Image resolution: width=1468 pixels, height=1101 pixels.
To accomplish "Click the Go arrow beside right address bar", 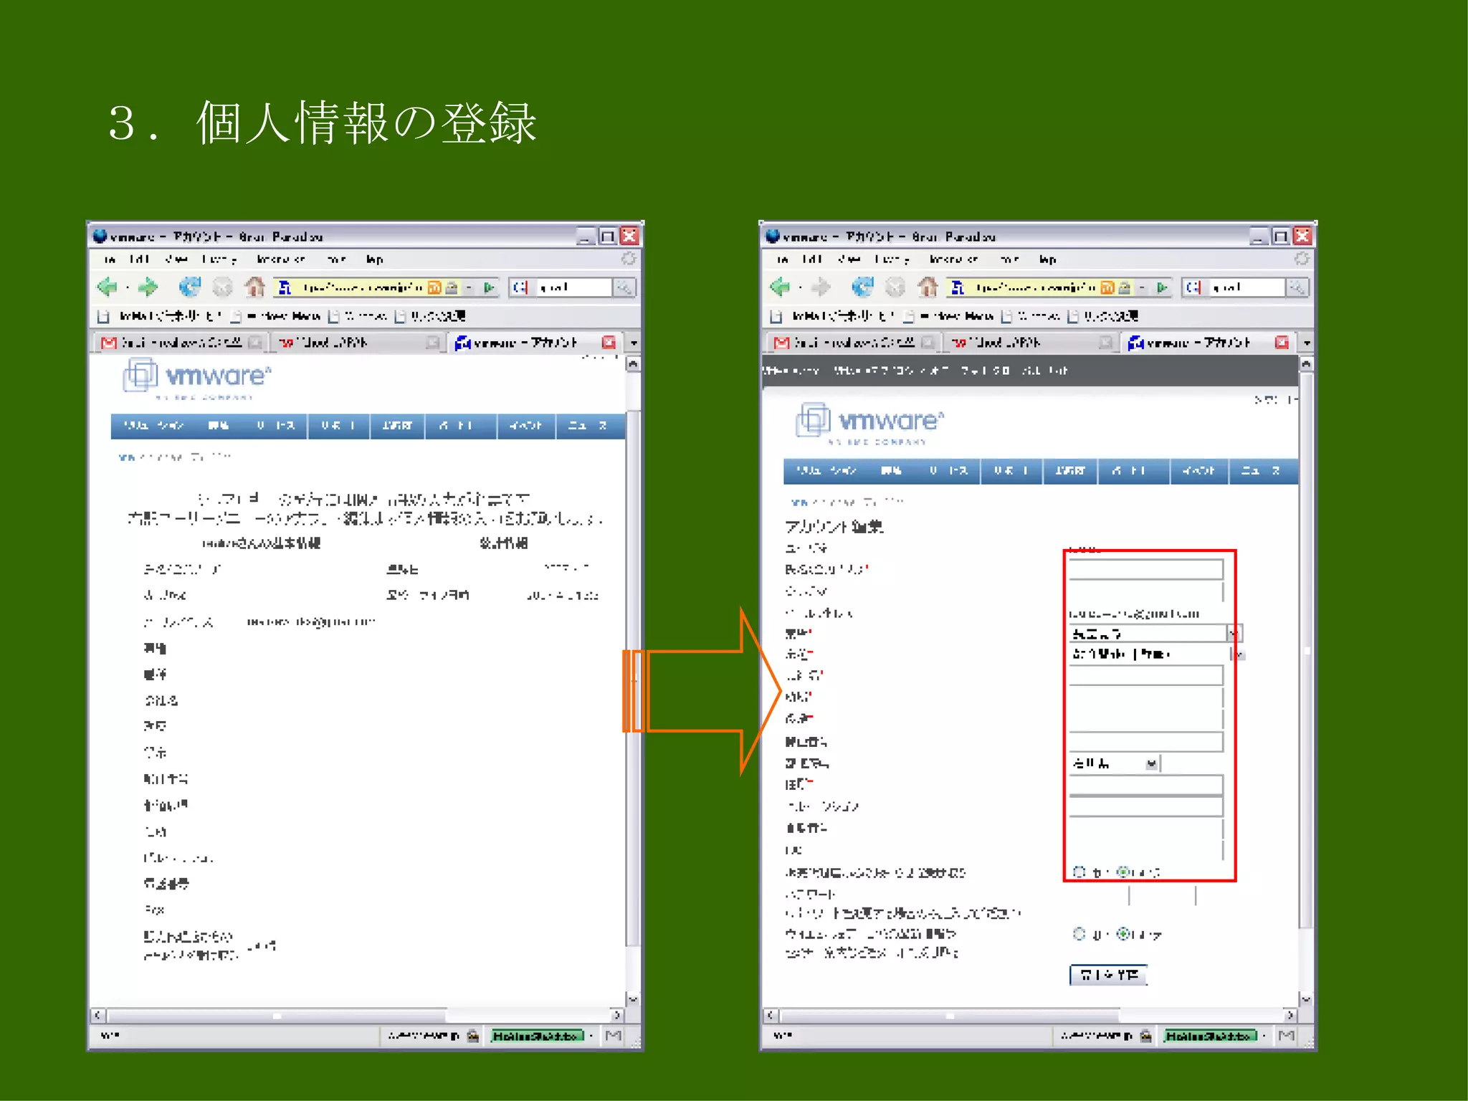I will pyautogui.click(x=1162, y=287).
